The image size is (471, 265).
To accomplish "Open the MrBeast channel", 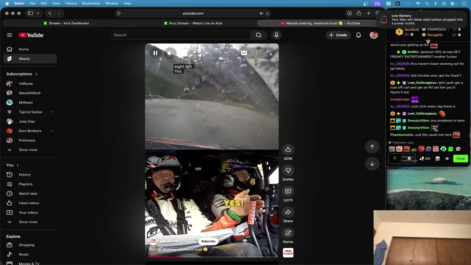I will (x=30, y=103).
